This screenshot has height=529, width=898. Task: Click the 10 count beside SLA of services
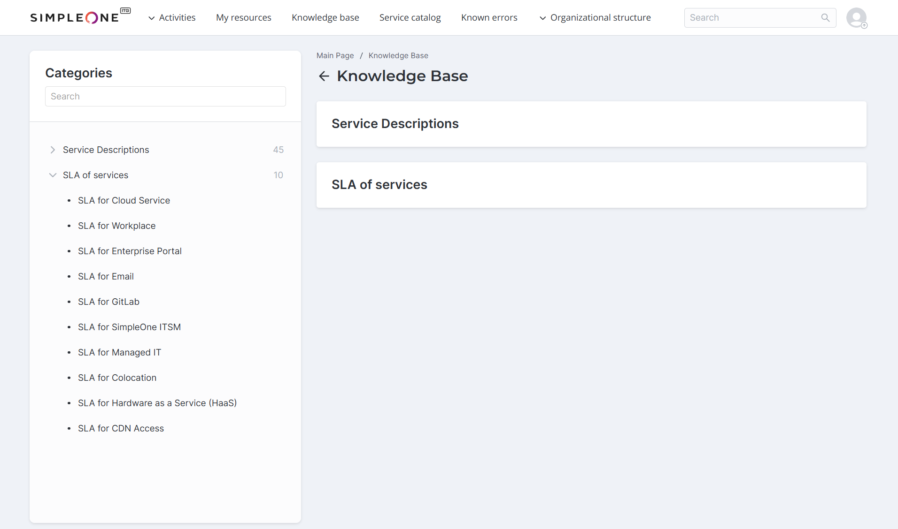click(279, 175)
